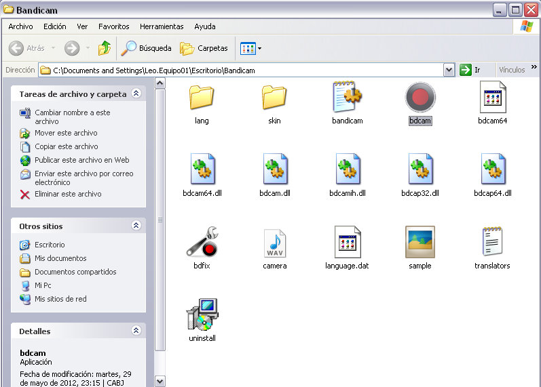Screen dimensions: 541x387
Task: Select the bdcam application icon
Action: [419, 98]
